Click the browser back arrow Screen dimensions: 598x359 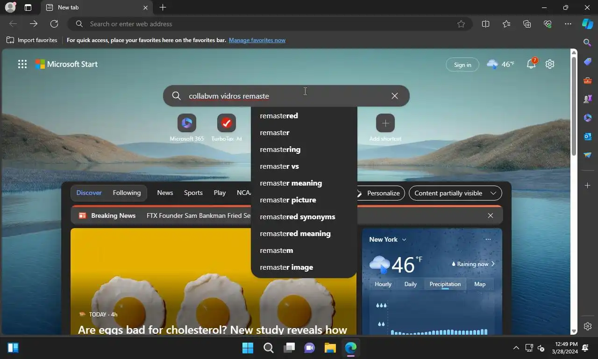[x=13, y=24]
